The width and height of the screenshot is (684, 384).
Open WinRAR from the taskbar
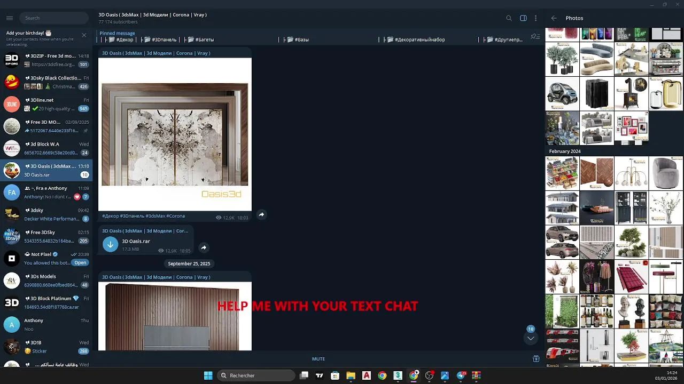pos(476,375)
